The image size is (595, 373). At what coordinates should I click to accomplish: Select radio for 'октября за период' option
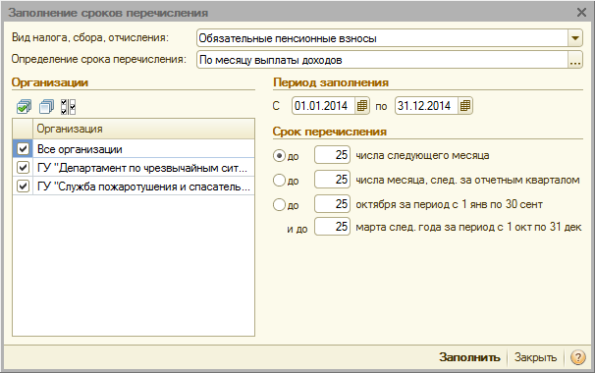click(279, 204)
